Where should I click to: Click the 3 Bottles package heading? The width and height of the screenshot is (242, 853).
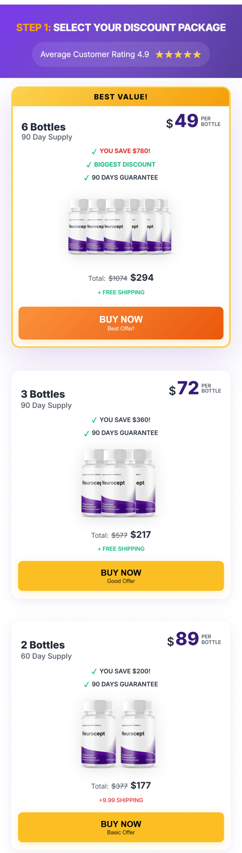click(x=43, y=394)
